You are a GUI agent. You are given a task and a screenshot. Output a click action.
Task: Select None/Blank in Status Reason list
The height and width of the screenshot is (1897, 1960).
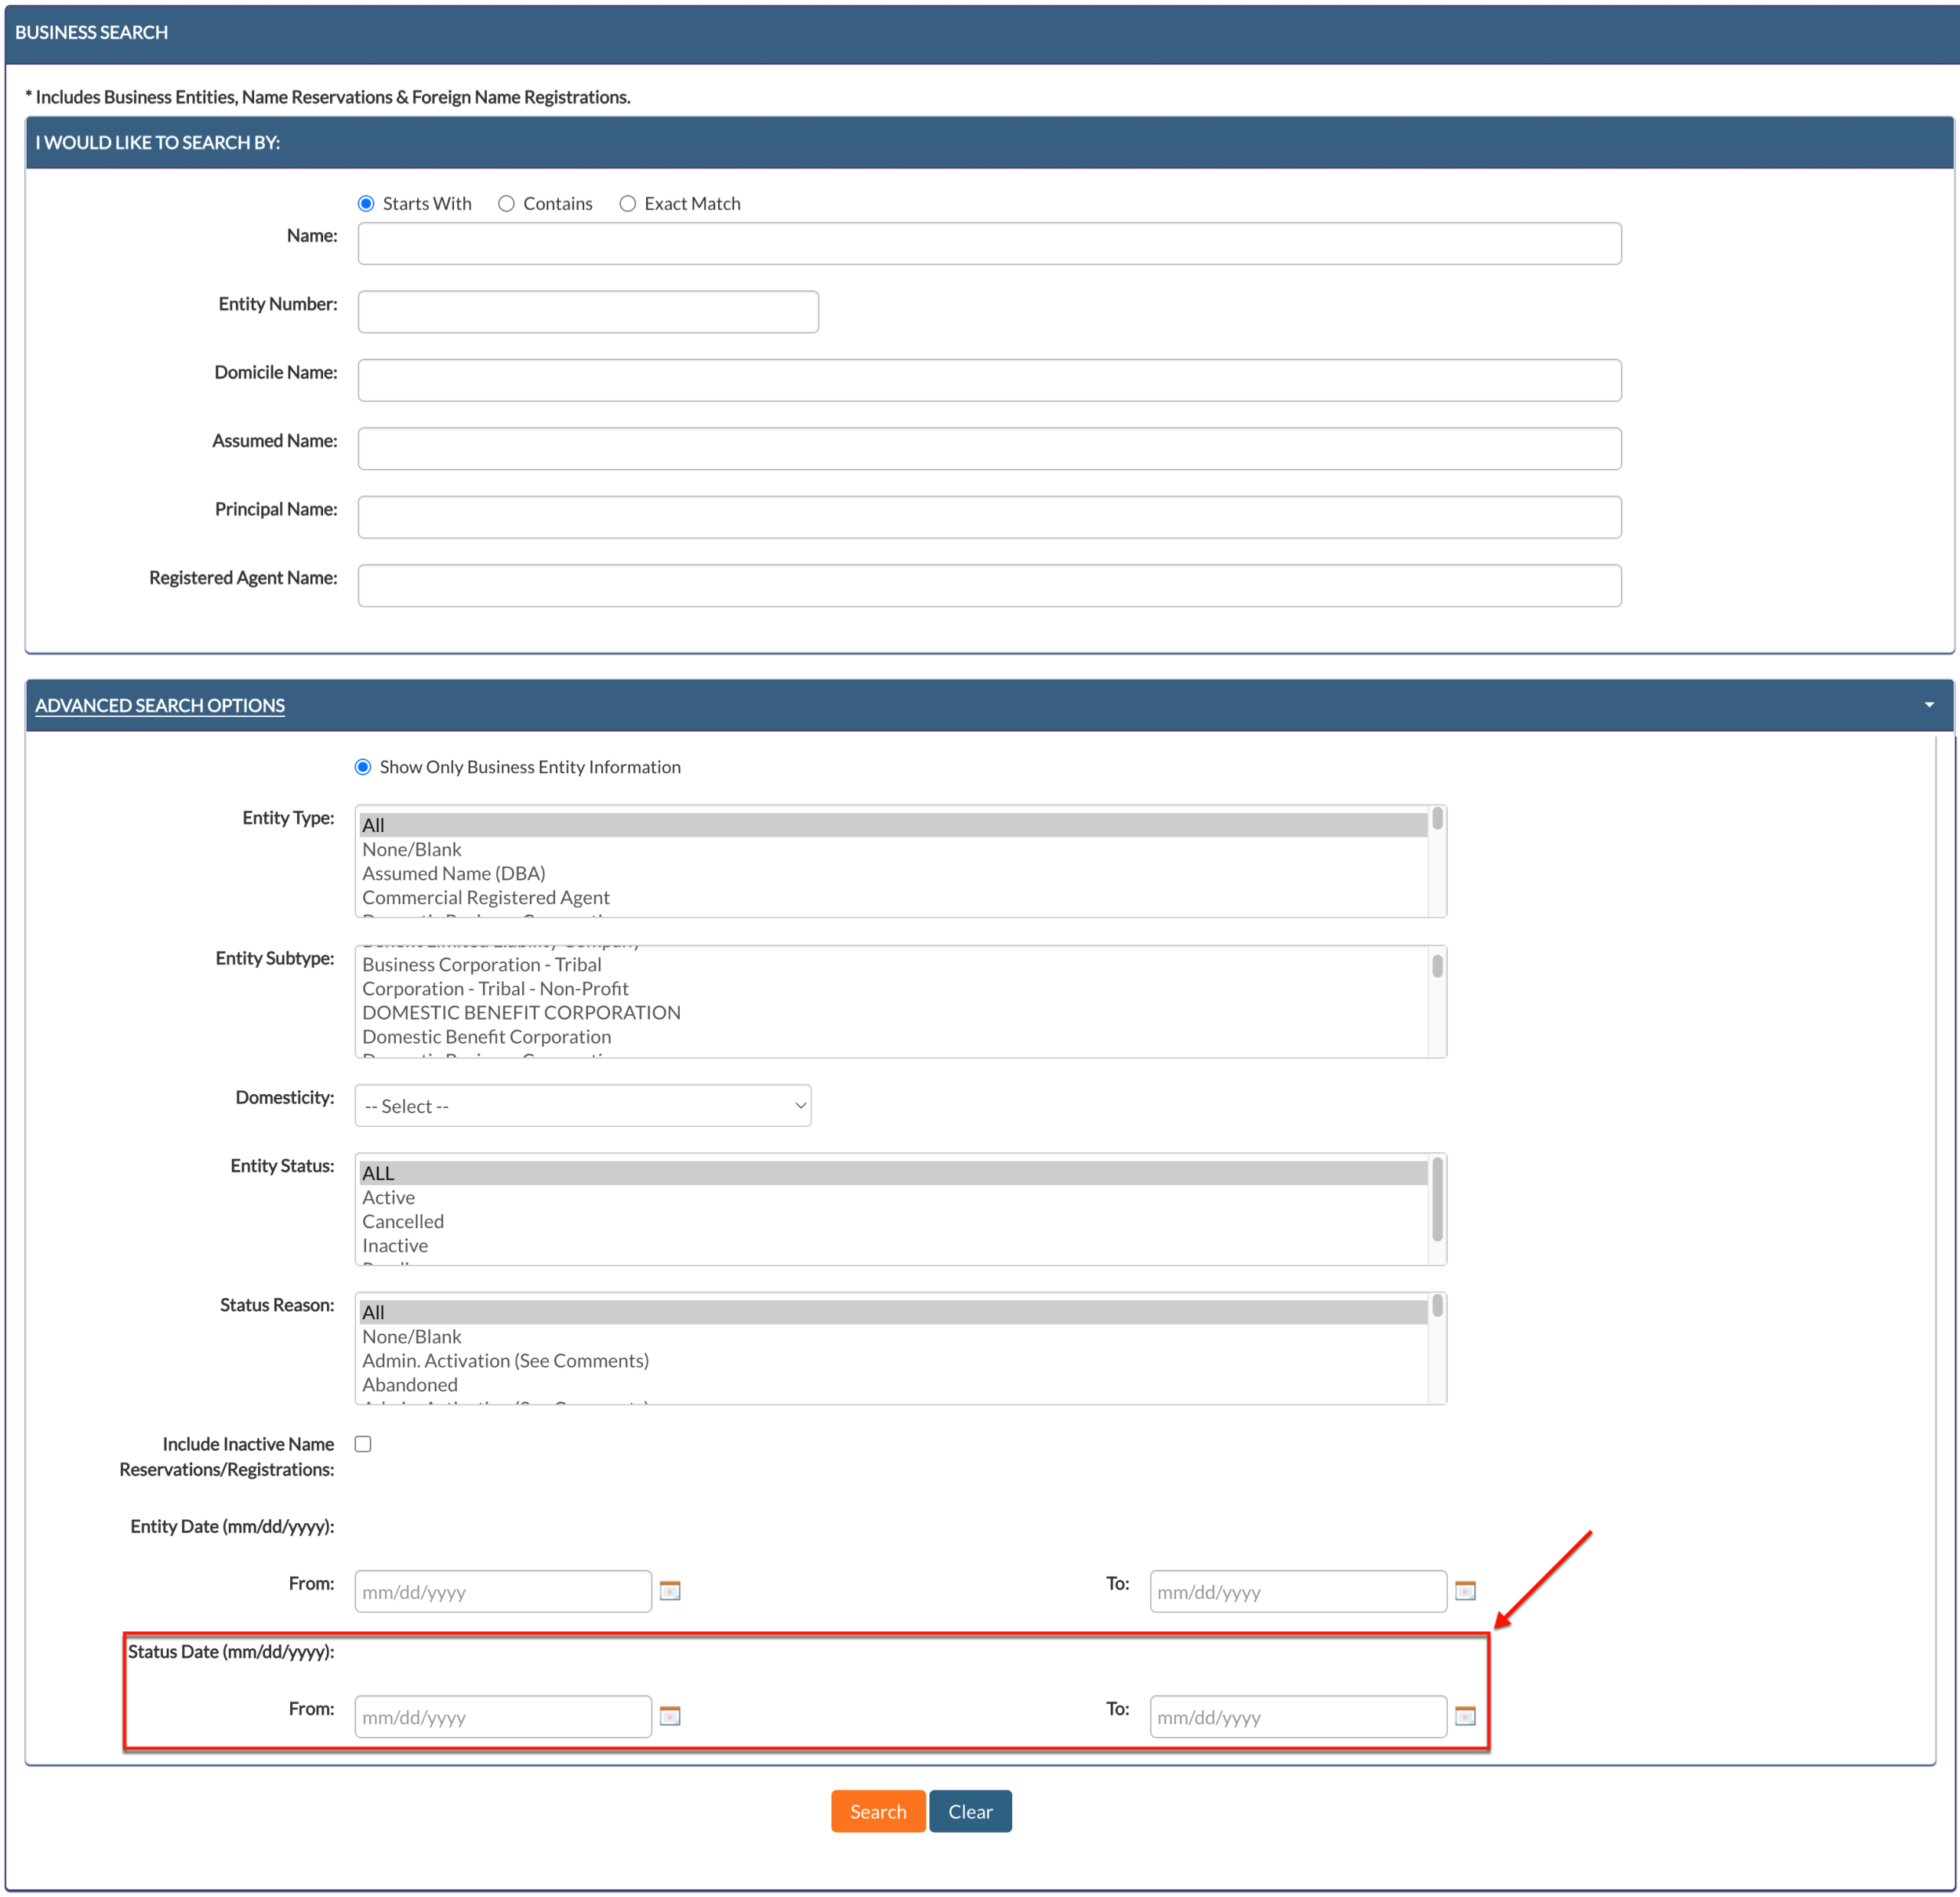893,1337
